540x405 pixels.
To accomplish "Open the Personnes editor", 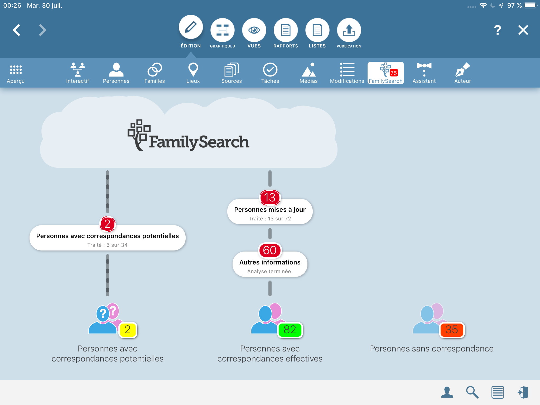I will pos(116,73).
